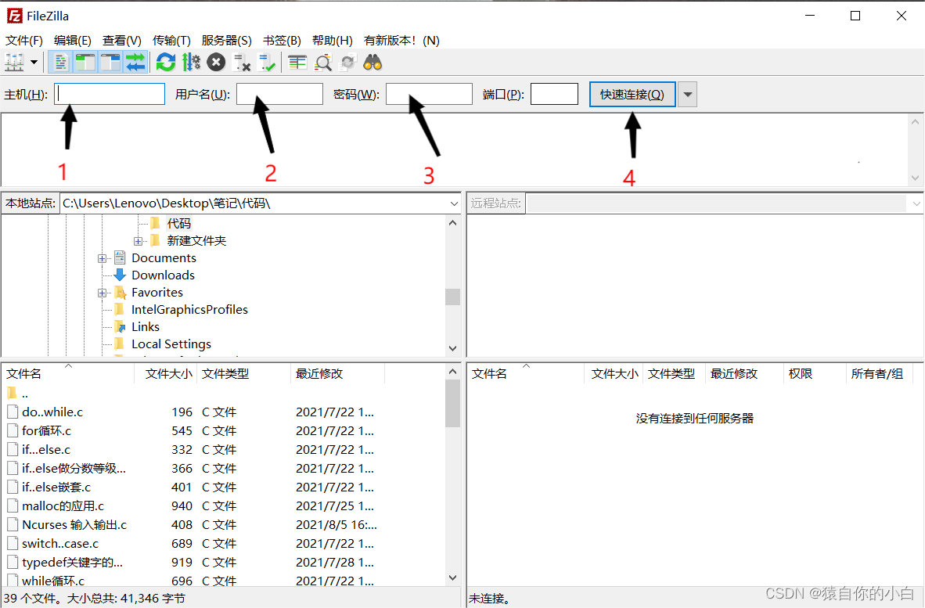This screenshot has width=925, height=608.
Task: Select the file malloc的应用.c
Action: coord(63,506)
